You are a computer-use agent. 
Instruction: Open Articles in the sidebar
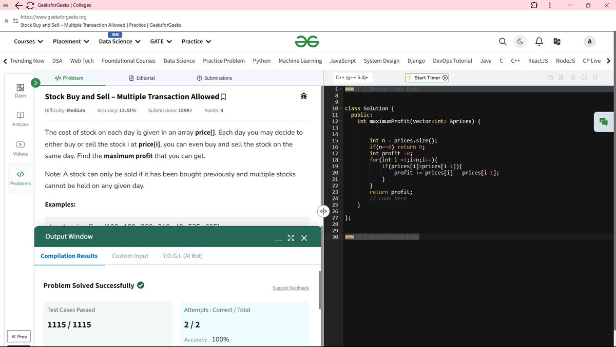pyautogui.click(x=20, y=119)
